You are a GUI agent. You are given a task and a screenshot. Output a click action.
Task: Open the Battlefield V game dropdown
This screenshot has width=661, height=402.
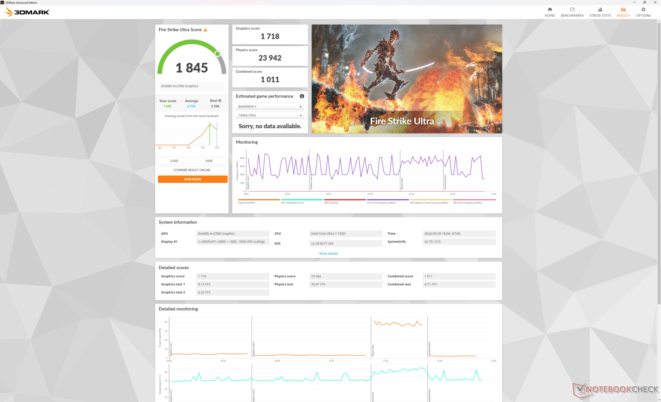pos(270,106)
